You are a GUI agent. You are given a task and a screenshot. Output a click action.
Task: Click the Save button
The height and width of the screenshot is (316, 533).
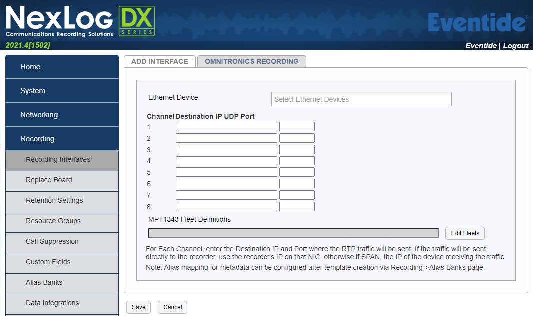(139, 307)
